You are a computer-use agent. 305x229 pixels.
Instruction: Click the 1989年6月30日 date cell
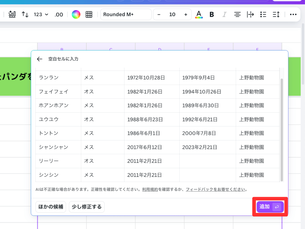(208, 106)
